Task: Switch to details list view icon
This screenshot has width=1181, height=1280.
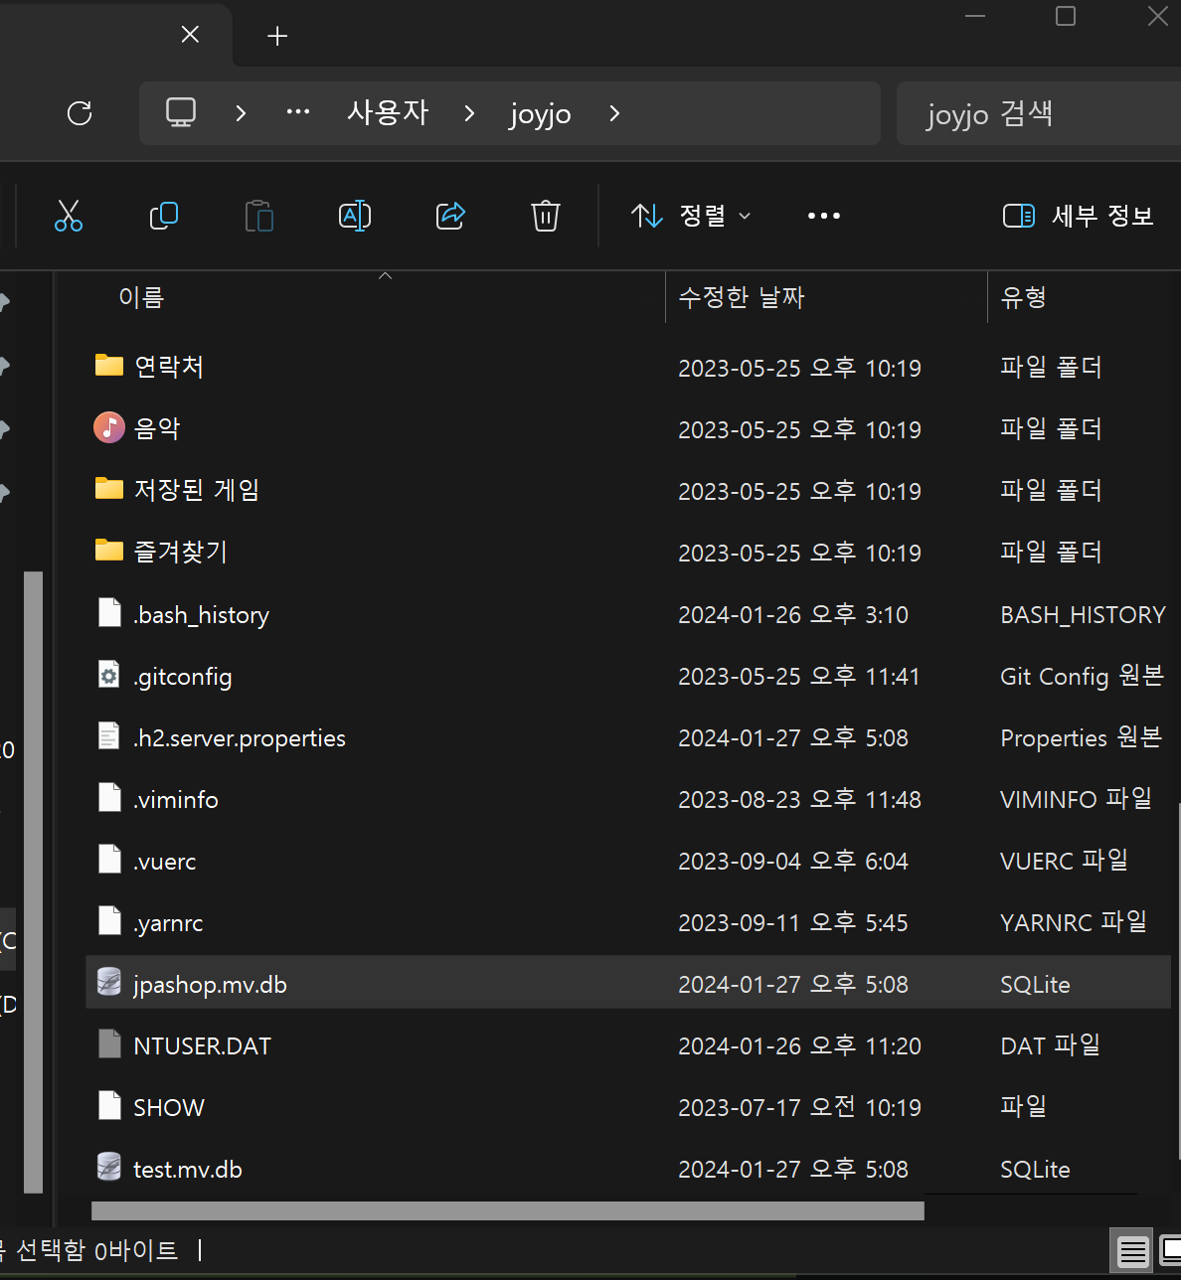Action: [1132, 1251]
